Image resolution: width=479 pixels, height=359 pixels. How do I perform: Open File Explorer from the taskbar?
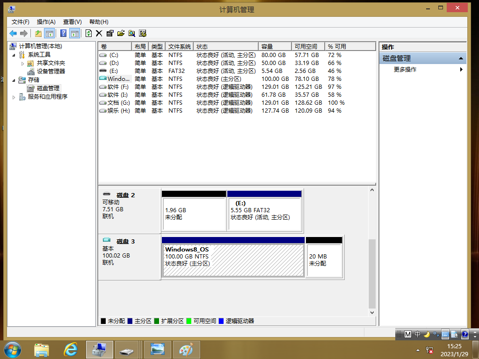point(42,350)
